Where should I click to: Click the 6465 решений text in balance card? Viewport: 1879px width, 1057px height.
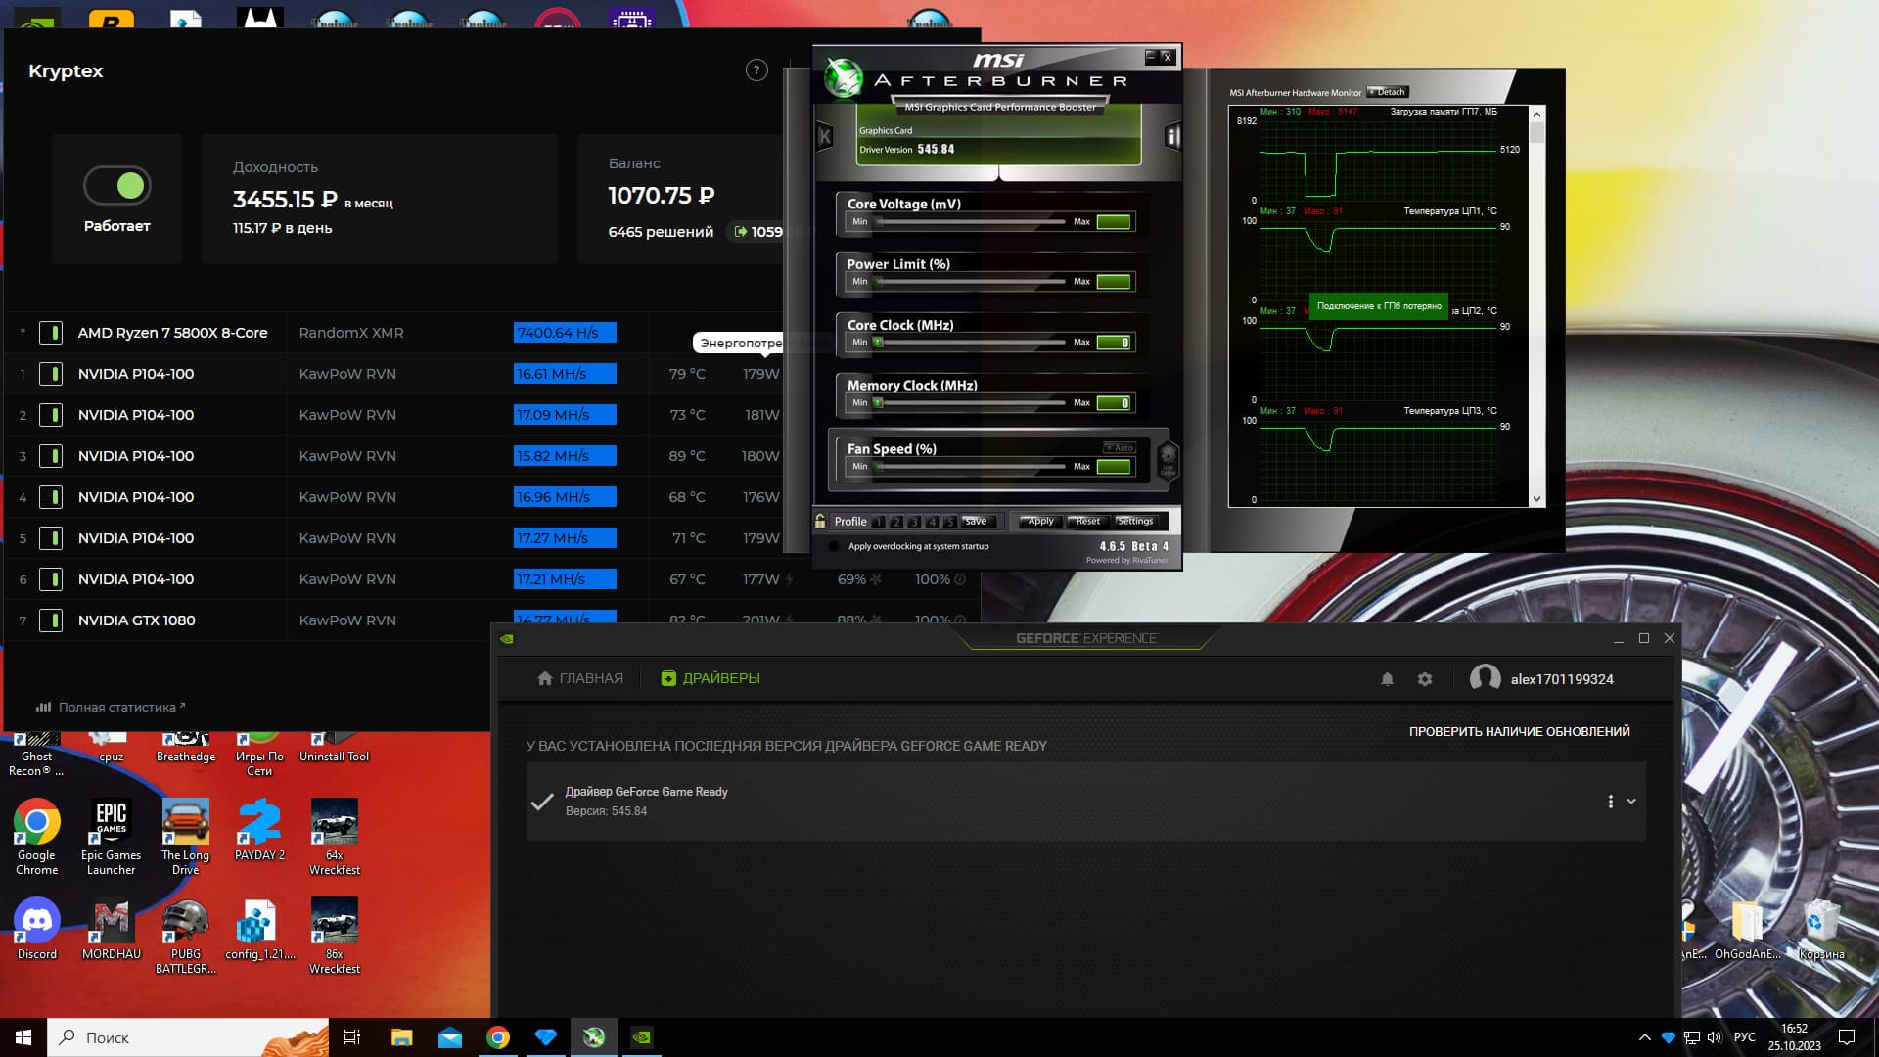coord(661,232)
